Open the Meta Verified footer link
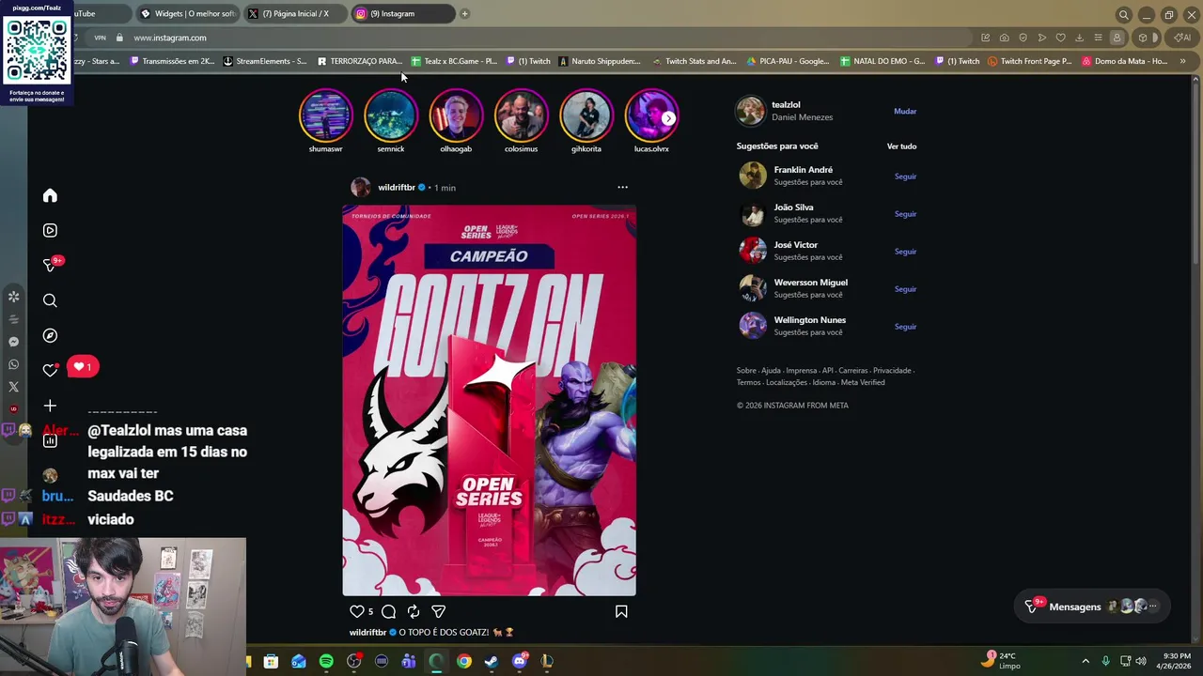The width and height of the screenshot is (1203, 676). (863, 382)
